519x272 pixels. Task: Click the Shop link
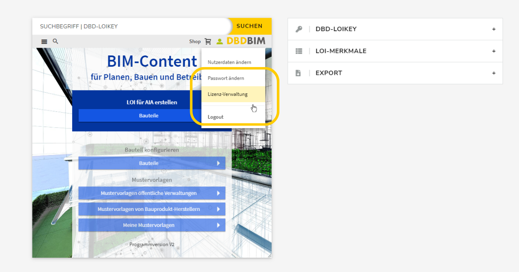pos(195,42)
